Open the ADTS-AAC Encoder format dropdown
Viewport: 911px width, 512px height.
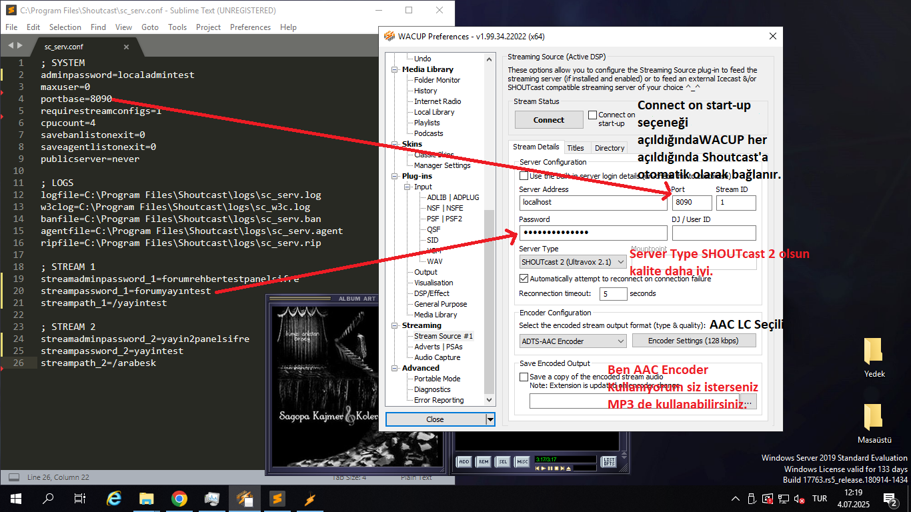(573, 341)
